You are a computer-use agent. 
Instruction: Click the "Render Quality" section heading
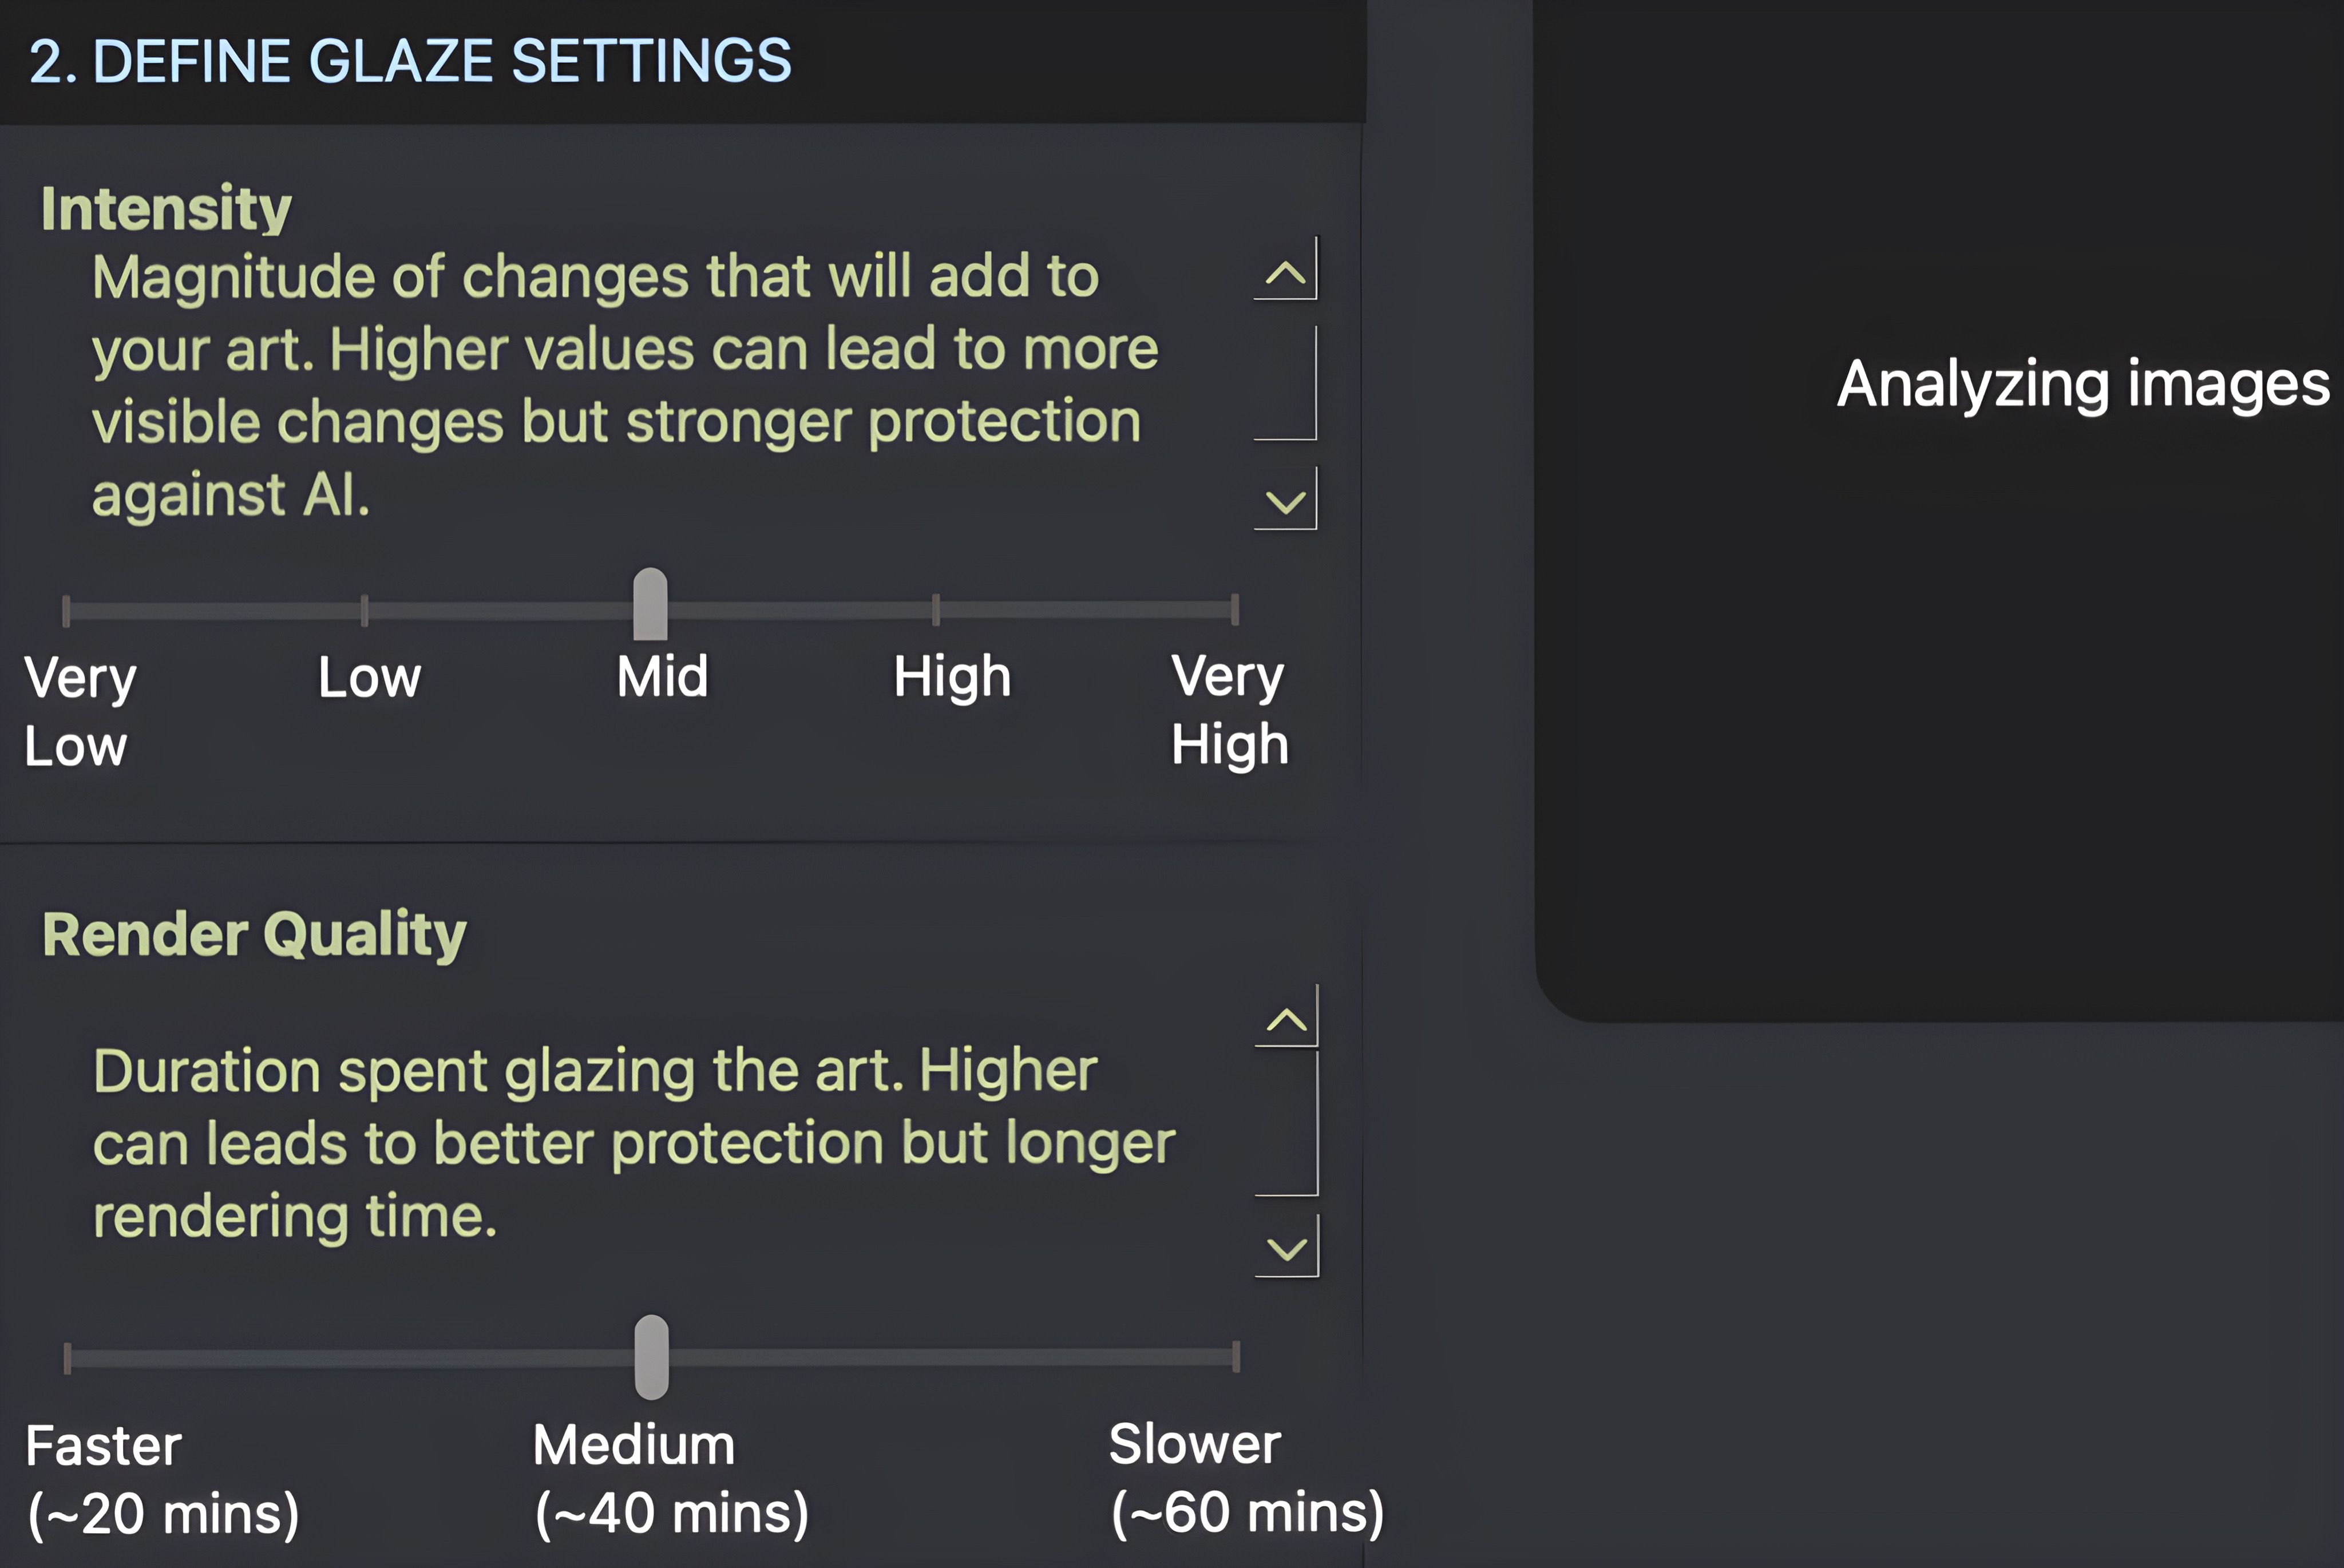[254, 934]
